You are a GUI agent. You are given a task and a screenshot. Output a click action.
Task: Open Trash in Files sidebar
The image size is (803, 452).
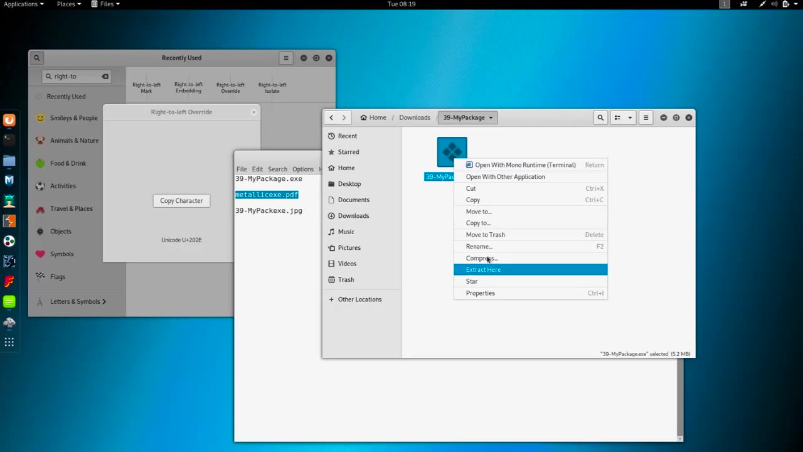click(x=346, y=280)
